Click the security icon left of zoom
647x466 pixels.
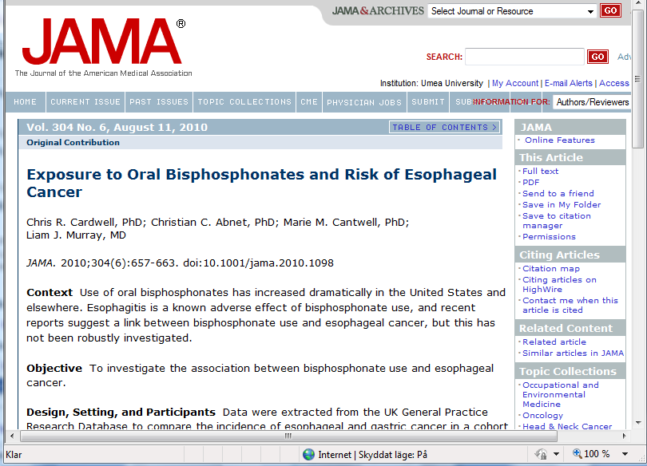(x=541, y=454)
